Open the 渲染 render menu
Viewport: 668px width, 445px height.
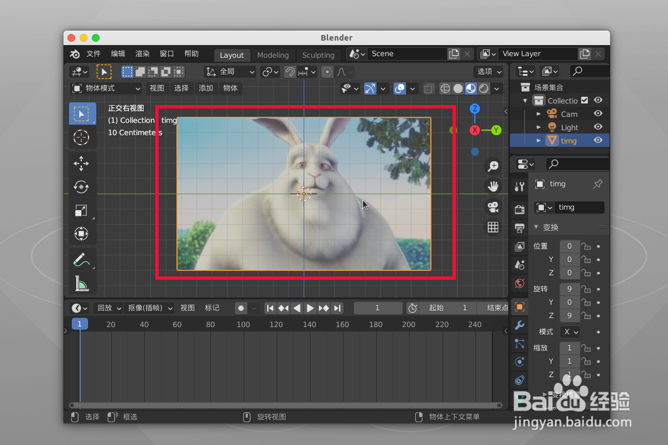pyautogui.click(x=143, y=54)
